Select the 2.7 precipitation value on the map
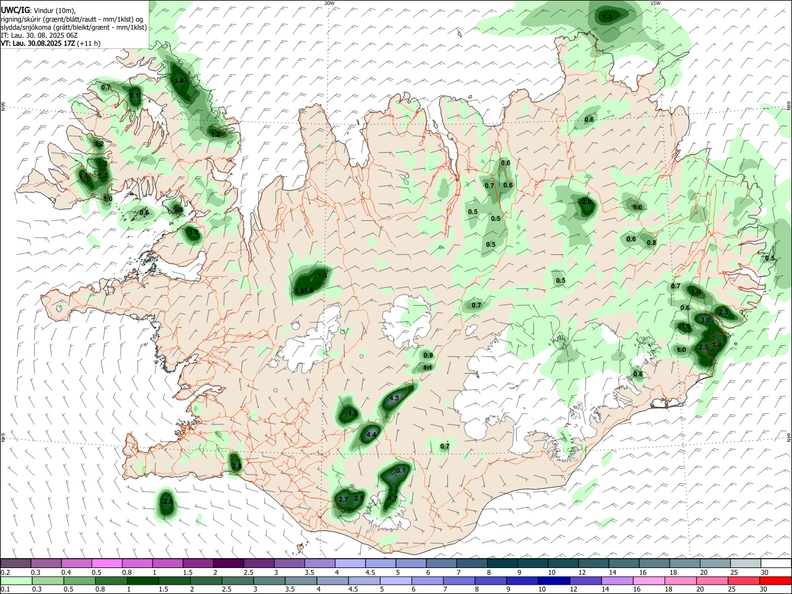 (343, 499)
